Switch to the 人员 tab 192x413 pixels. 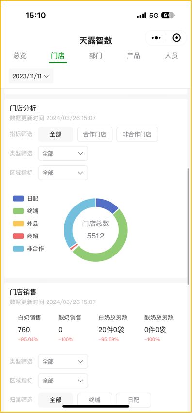tap(171, 56)
